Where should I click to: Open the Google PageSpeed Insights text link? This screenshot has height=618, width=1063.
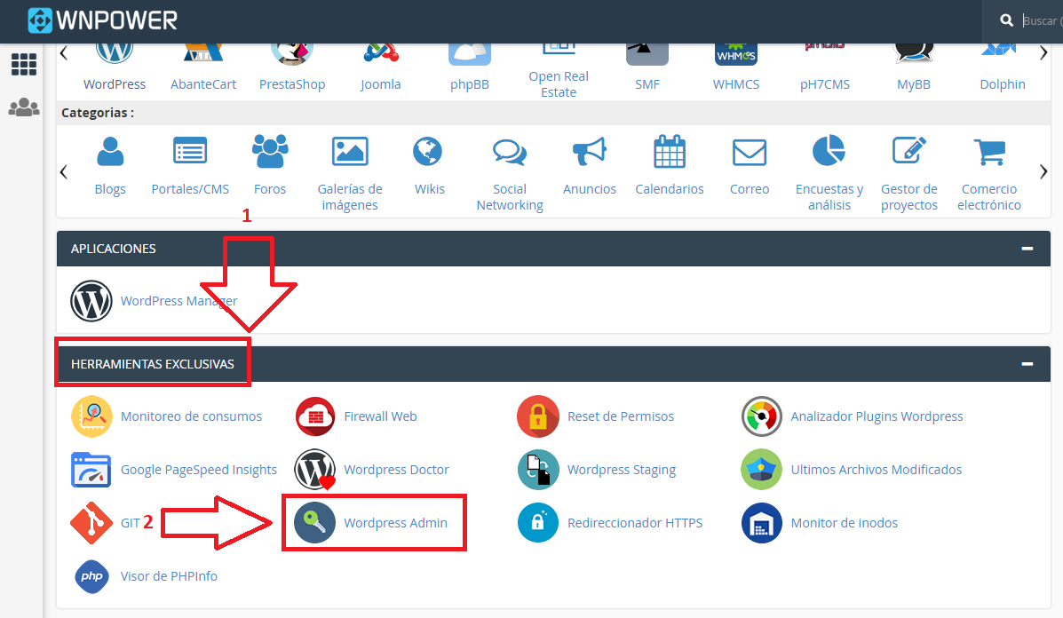click(199, 470)
